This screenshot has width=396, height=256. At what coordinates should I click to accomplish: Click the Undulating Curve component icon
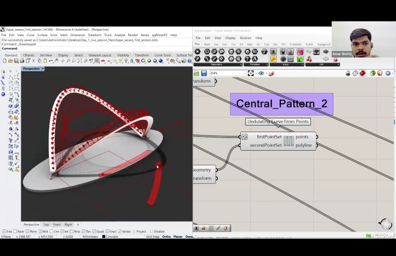[289, 141]
